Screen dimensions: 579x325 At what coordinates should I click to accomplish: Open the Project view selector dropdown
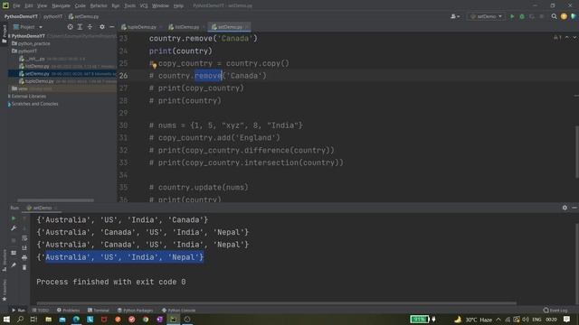click(28, 27)
